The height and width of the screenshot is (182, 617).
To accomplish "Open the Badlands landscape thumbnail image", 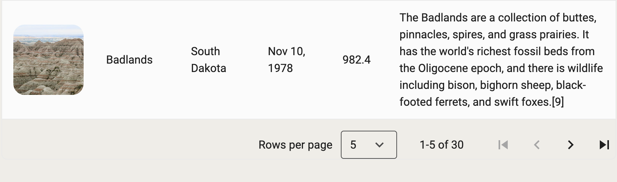I will 48,60.
